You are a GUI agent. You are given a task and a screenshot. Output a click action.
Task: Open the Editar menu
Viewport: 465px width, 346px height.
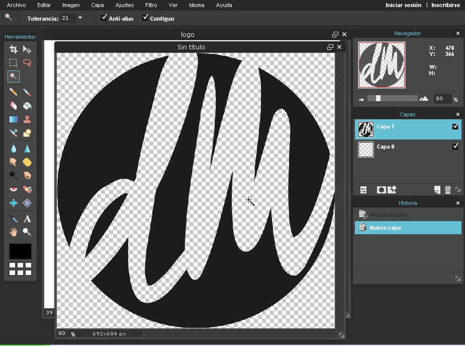click(x=44, y=5)
